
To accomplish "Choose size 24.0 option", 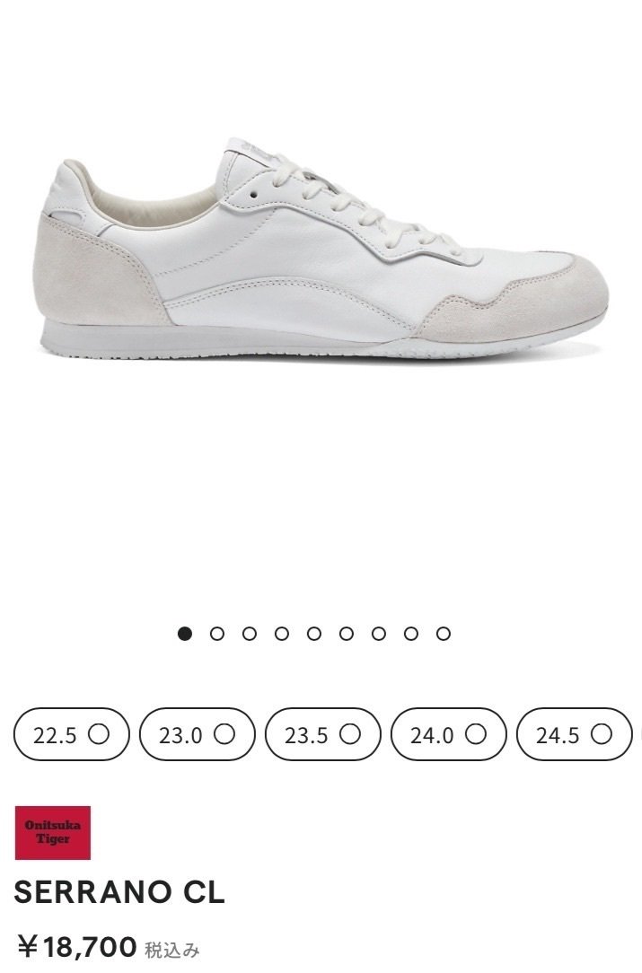I will pyautogui.click(x=448, y=734).
